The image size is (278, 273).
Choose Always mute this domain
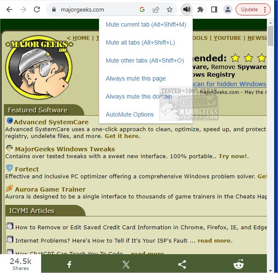(x=139, y=96)
